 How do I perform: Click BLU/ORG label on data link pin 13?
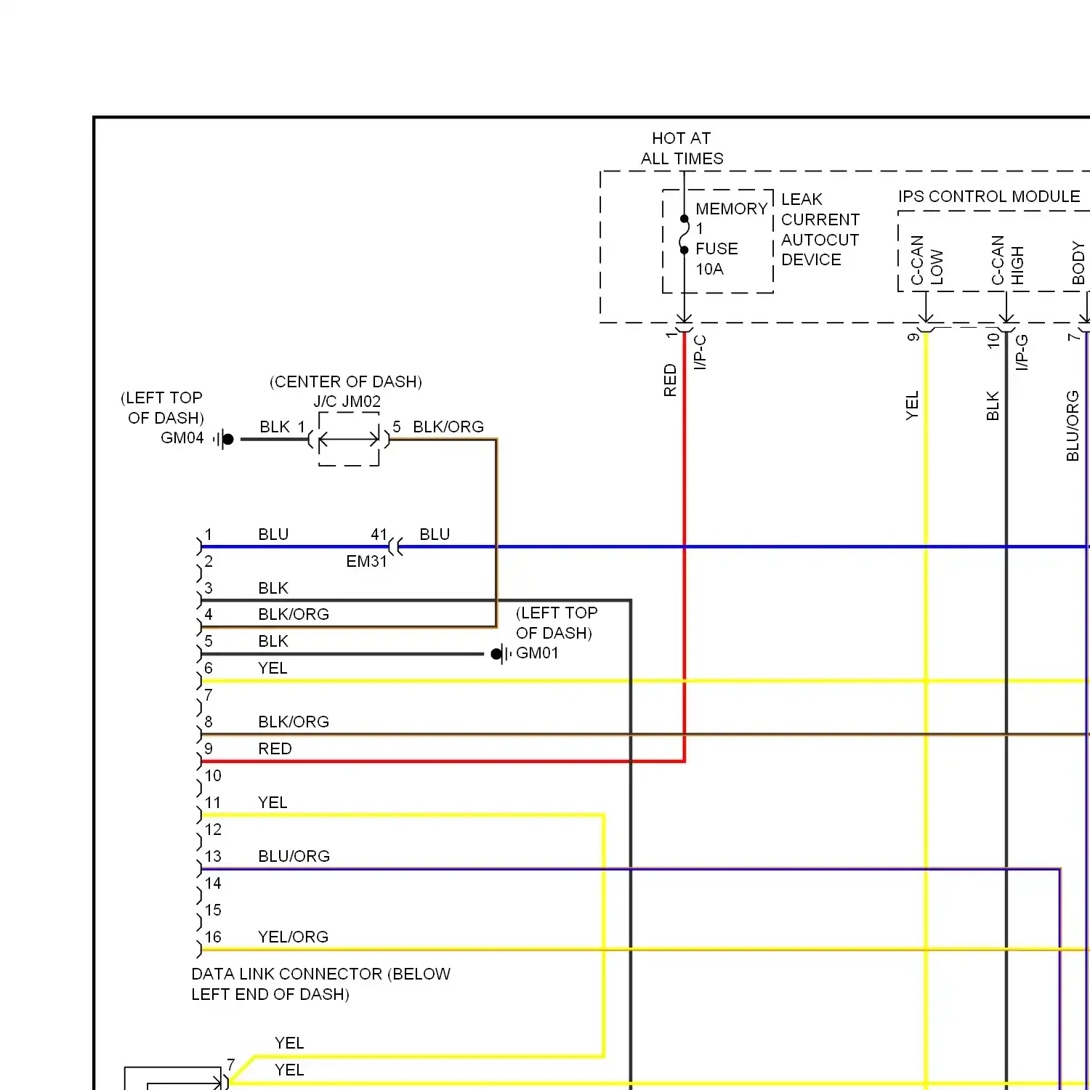294,857
